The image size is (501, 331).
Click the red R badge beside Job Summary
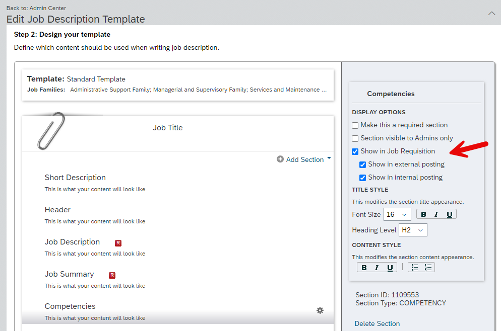pos(112,275)
